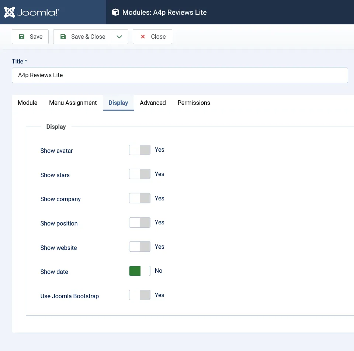Click the Show date label

point(54,272)
